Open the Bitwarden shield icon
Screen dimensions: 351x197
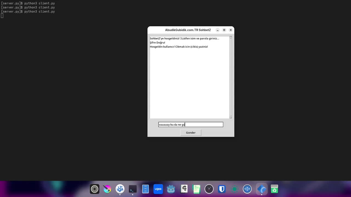222,189
